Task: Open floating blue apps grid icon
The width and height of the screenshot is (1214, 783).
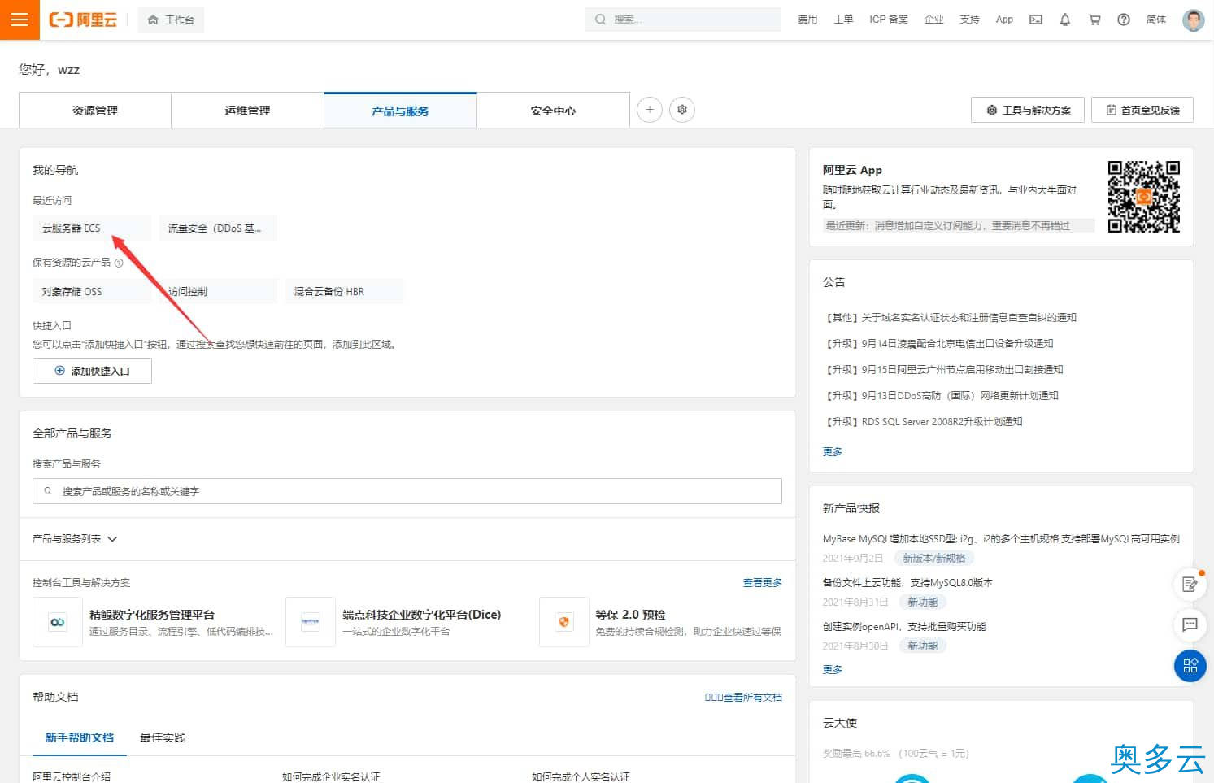Action: [x=1190, y=666]
